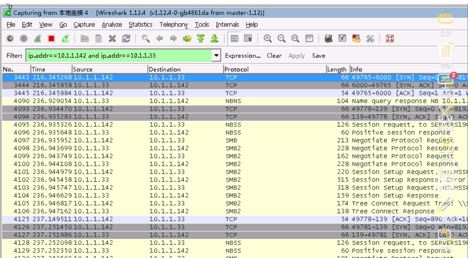Find a packet using the magnifier icon
The image size is (468, 258).
coord(146,39)
